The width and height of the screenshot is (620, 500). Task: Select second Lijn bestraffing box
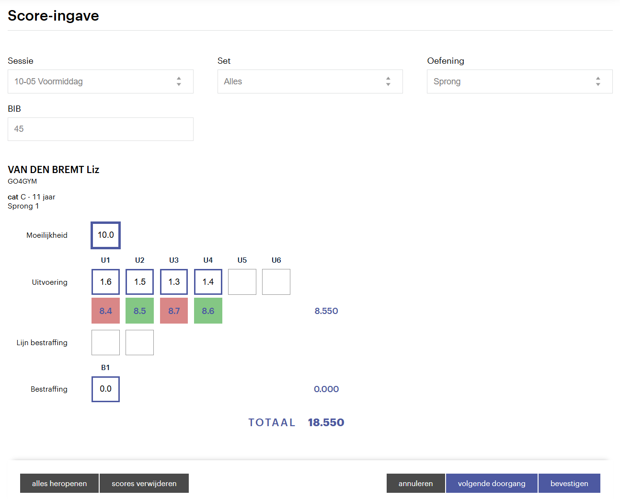[139, 342]
